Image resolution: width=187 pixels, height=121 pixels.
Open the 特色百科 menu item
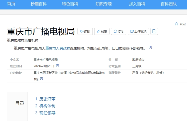[x=70, y=4]
